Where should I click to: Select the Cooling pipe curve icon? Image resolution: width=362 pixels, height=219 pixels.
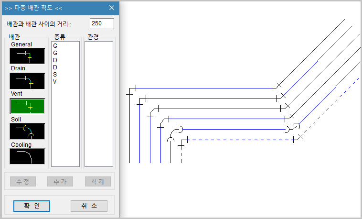click(27, 156)
